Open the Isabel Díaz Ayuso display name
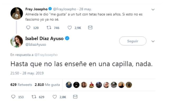This screenshot has width=169, height=105. click(x=44, y=39)
